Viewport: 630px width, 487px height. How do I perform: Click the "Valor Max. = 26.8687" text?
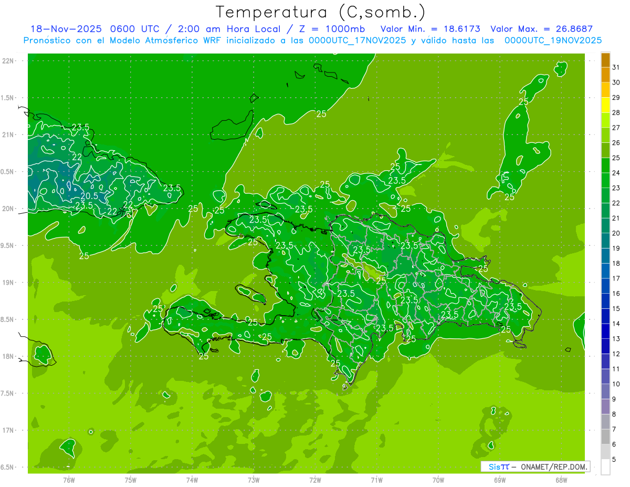[x=541, y=29]
